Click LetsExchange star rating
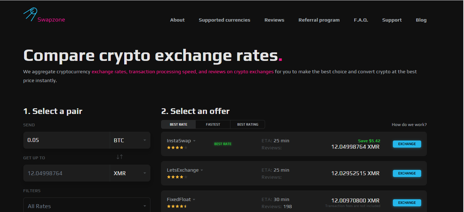Viewport: 464px width, 212px height. pos(177,177)
